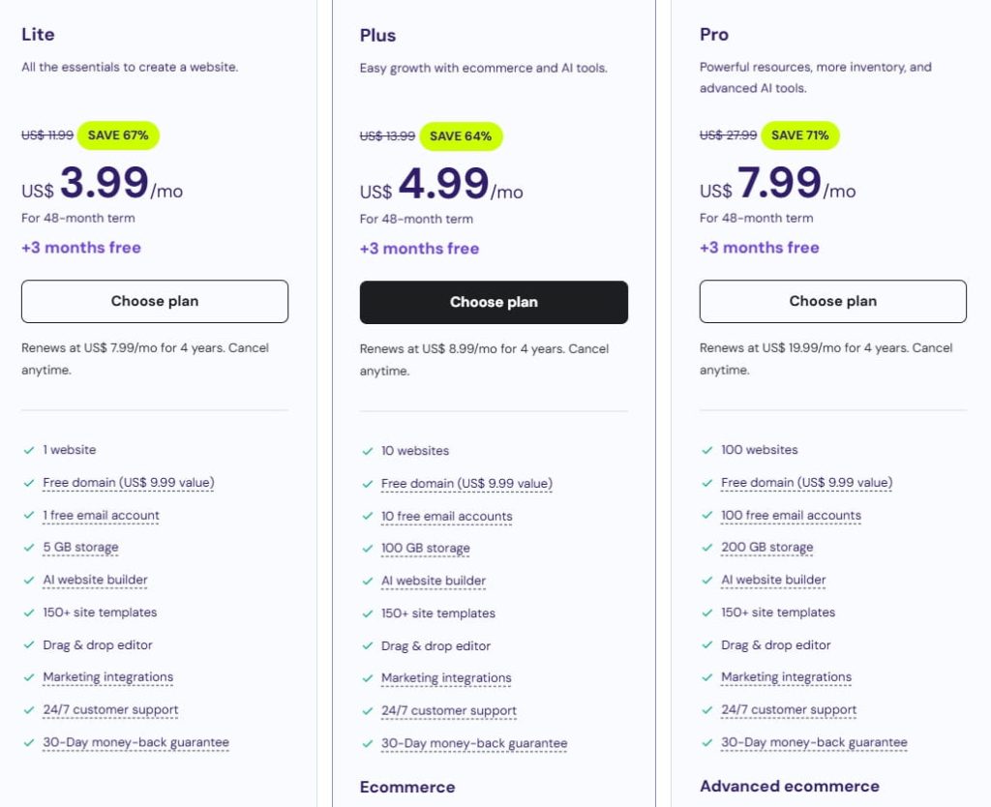Click the checkmark next to "200 GB storage"
Viewport: 991px width, 807px height.
(706, 548)
